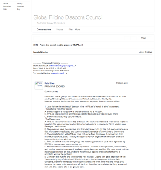The height and width of the screenshot is (170, 161).
Task: Open the Feedback link
Action: [20, 6]
